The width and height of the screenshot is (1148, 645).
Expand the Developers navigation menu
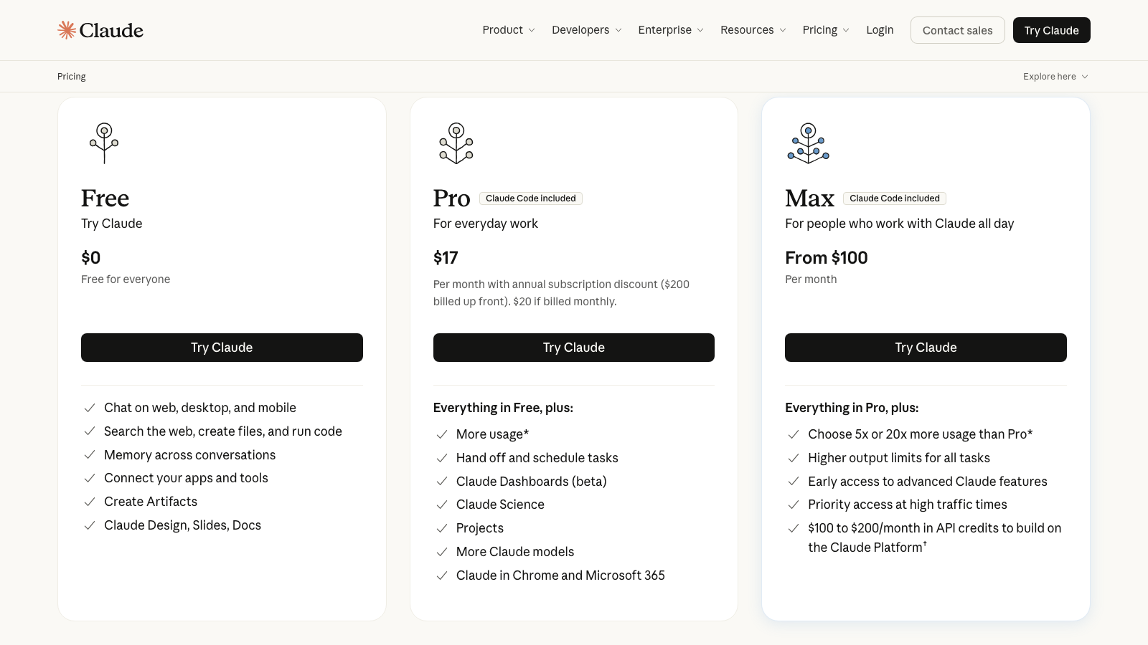[x=587, y=30]
